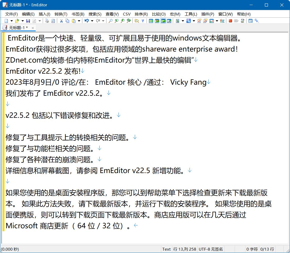Screen dimensions: 290x253
Task: Click the Text configuration in status bar
Action: click(x=167, y=249)
